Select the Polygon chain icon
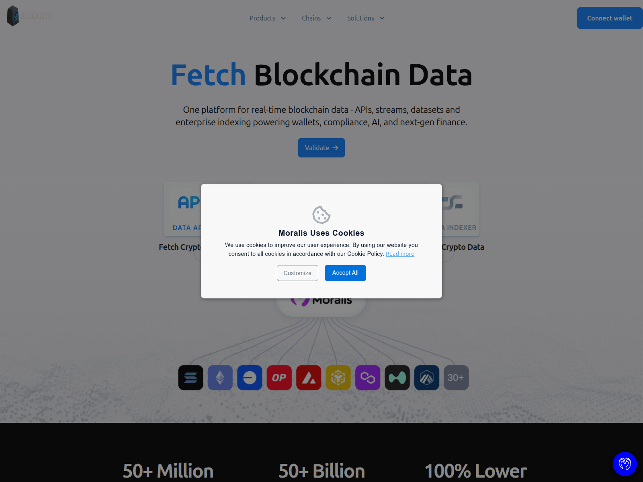Image resolution: width=643 pixels, height=482 pixels. [x=368, y=378]
